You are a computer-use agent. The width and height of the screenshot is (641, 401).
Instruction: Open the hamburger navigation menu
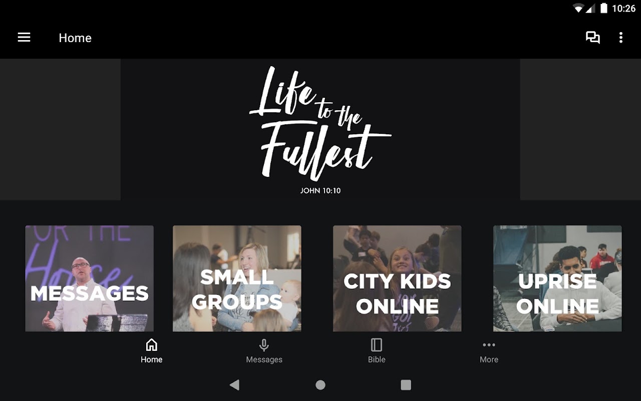pos(24,38)
